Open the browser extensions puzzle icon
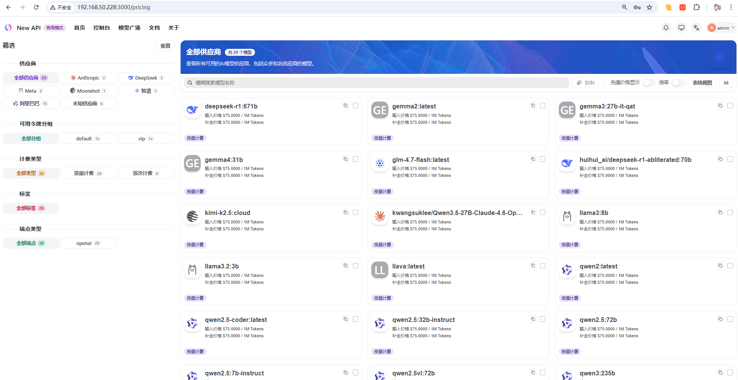738x380 pixels. coord(696,7)
